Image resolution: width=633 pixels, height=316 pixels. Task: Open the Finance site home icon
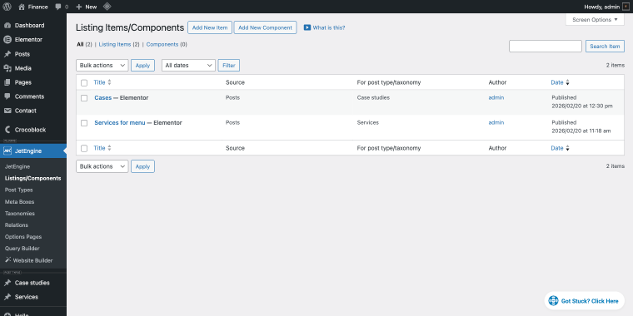[x=22, y=7]
